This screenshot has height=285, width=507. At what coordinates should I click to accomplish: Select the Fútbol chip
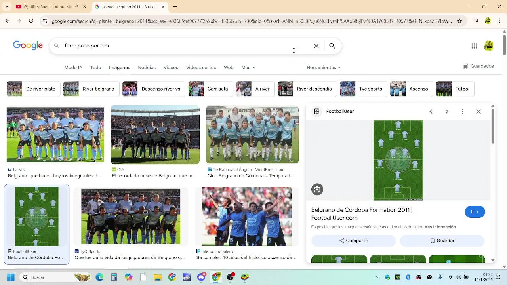click(455, 89)
